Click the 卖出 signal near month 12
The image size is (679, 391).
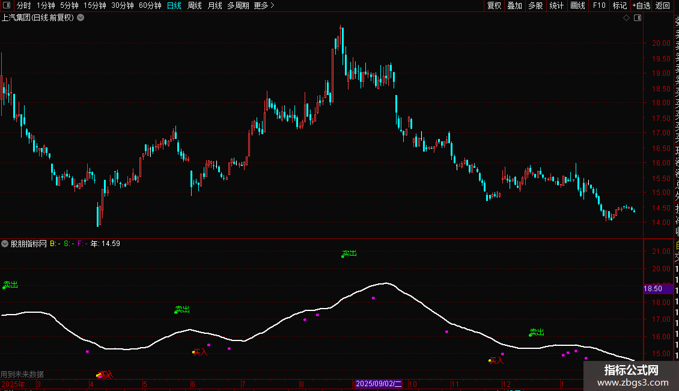[537, 332]
